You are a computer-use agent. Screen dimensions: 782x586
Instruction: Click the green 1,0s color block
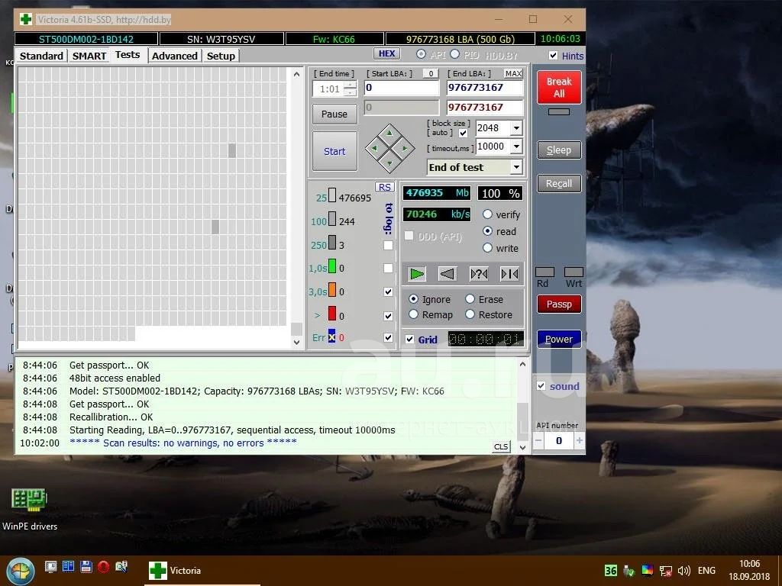pyautogui.click(x=332, y=266)
